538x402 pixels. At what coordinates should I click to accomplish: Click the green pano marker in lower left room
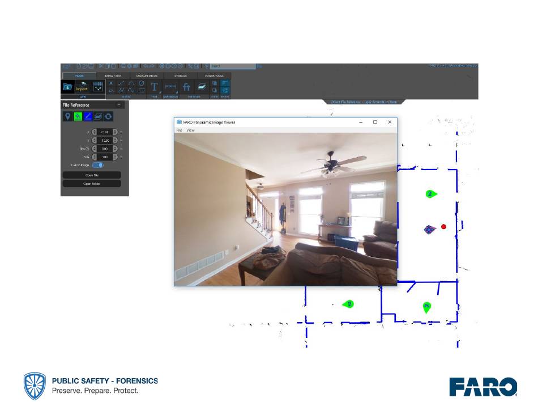(x=348, y=304)
